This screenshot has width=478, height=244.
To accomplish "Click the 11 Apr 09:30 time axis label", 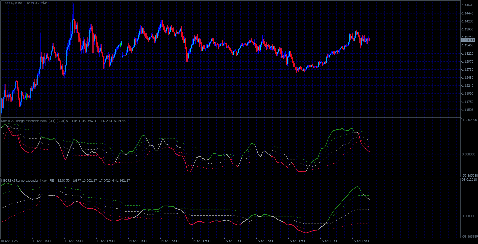I will point(73,241).
